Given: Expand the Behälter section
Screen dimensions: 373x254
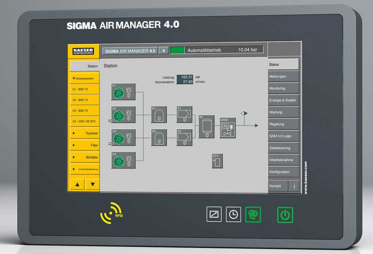Looking at the screenshot, I should pyautogui.click(x=85, y=157).
